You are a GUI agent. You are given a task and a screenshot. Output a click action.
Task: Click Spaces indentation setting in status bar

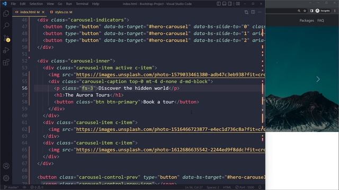213,187
